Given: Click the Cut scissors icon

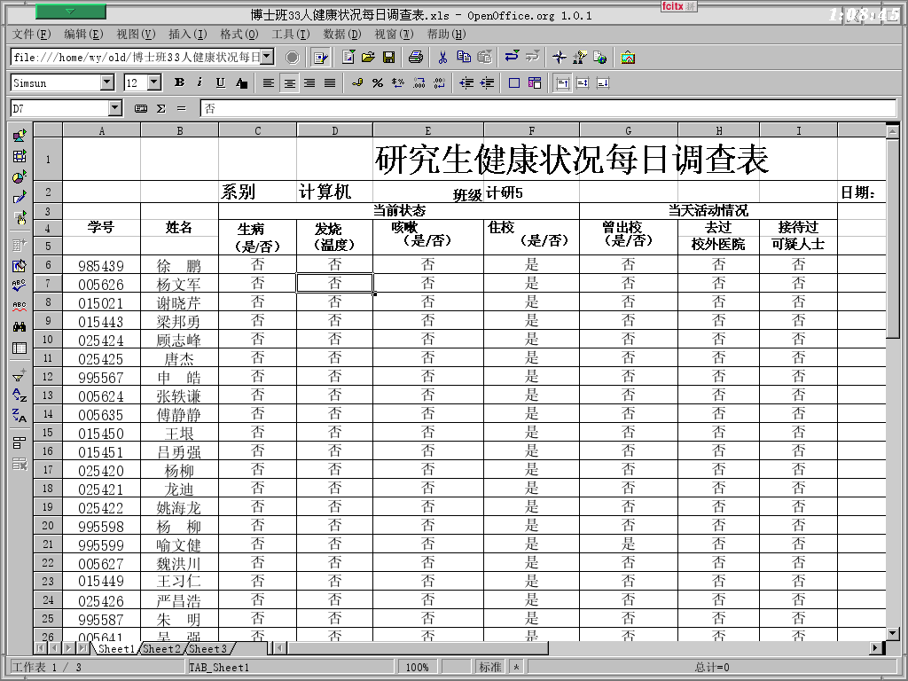Looking at the screenshot, I should [442, 57].
